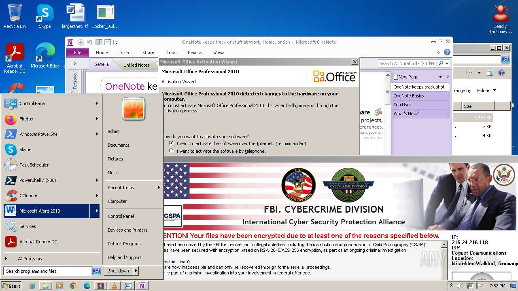Expand the page tabs pane arrow

coord(448,77)
